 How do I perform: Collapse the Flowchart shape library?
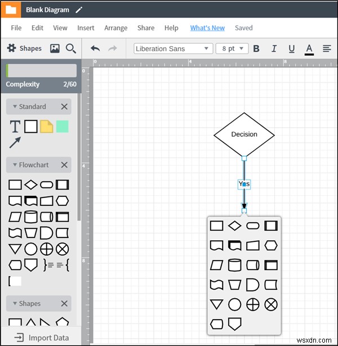[x=15, y=165]
